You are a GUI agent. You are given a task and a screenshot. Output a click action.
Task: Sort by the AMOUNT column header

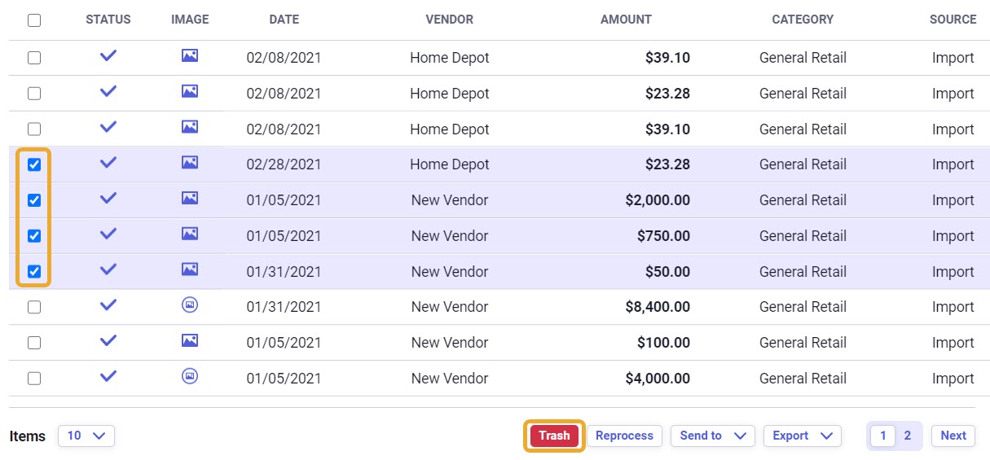(x=626, y=20)
